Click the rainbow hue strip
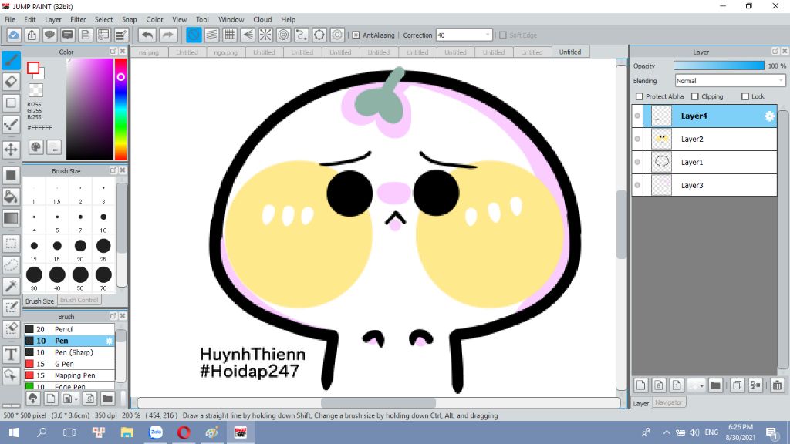 (120, 109)
